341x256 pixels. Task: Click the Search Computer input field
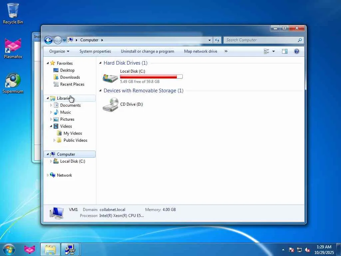click(261, 40)
